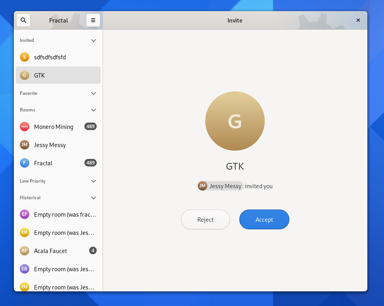Viewport: 384px width, 306px height.
Task: Click the Acala Faucet avatar icon
Action: point(25,251)
